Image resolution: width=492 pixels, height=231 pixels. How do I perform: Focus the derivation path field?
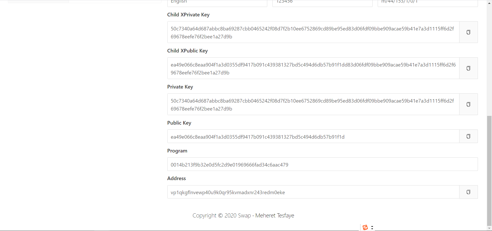click(x=428, y=3)
